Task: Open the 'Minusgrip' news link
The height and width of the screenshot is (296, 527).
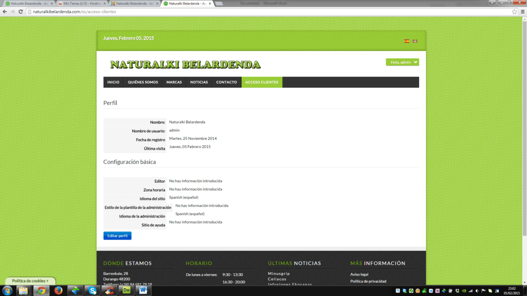Action: click(279, 274)
